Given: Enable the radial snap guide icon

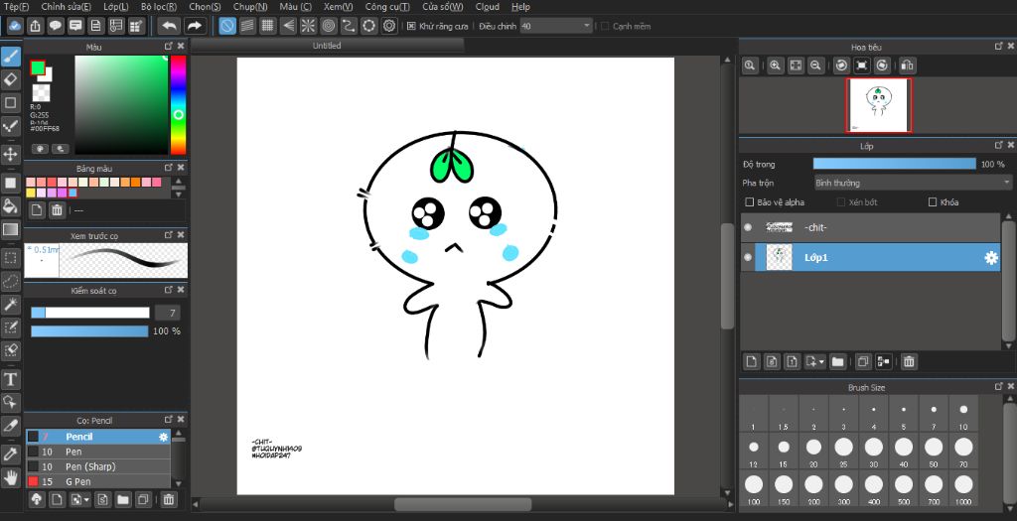Looking at the screenshot, I should 307,26.
